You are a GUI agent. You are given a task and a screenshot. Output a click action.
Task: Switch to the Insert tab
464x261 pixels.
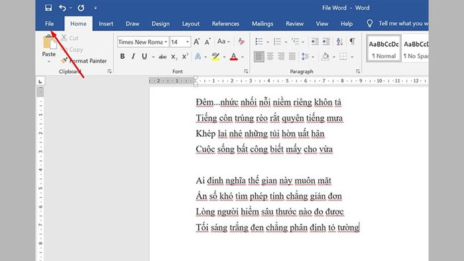point(106,24)
